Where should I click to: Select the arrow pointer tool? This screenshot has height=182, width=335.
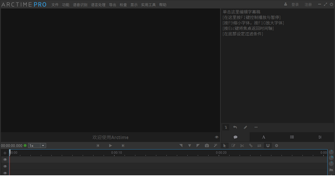pyautogui.click(x=224, y=146)
